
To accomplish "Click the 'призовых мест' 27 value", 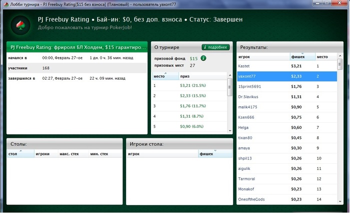I will [192, 66].
